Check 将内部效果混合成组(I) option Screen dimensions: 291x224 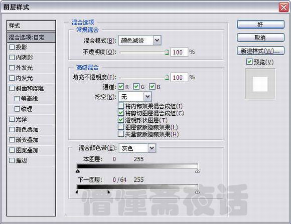(x=121, y=106)
